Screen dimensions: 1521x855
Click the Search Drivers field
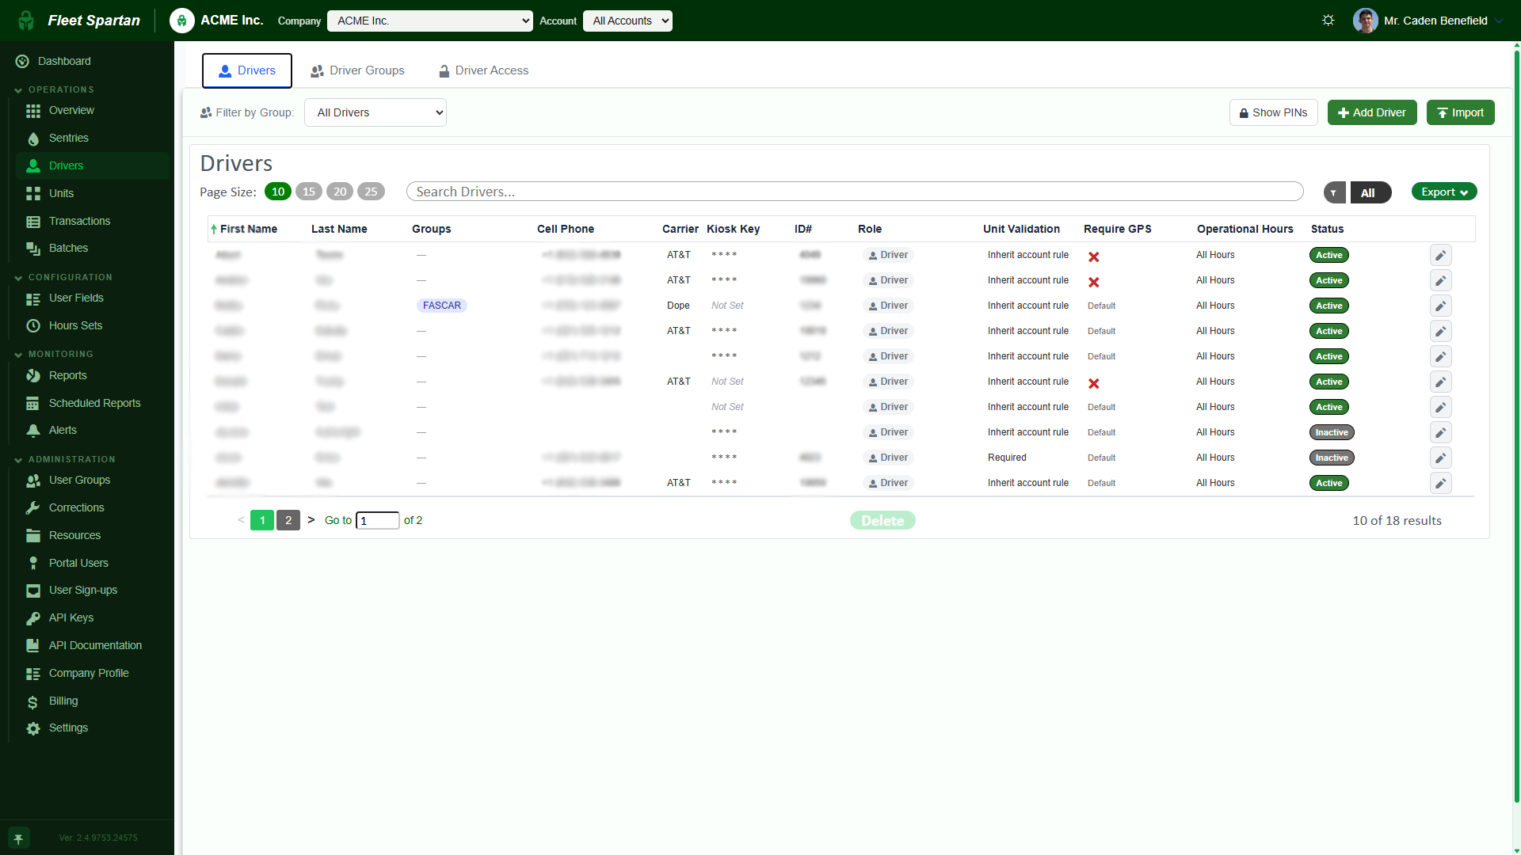(855, 192)
